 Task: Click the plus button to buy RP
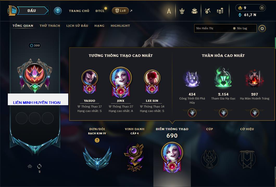pos(262,8)
